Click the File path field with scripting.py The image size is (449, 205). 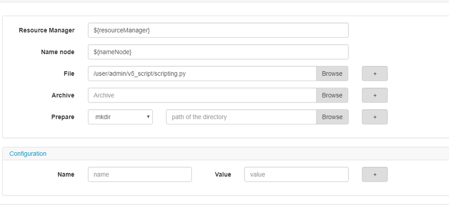(202, 73)
